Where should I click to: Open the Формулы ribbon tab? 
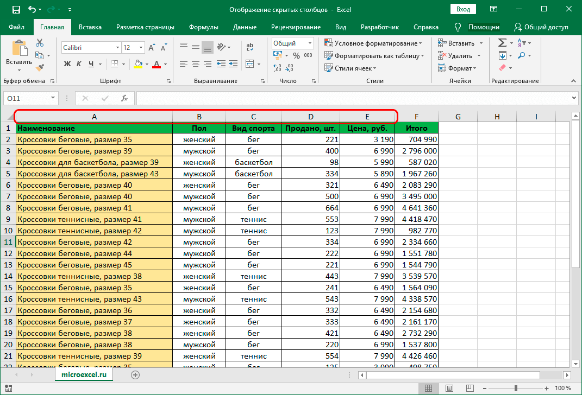(204, 27)
